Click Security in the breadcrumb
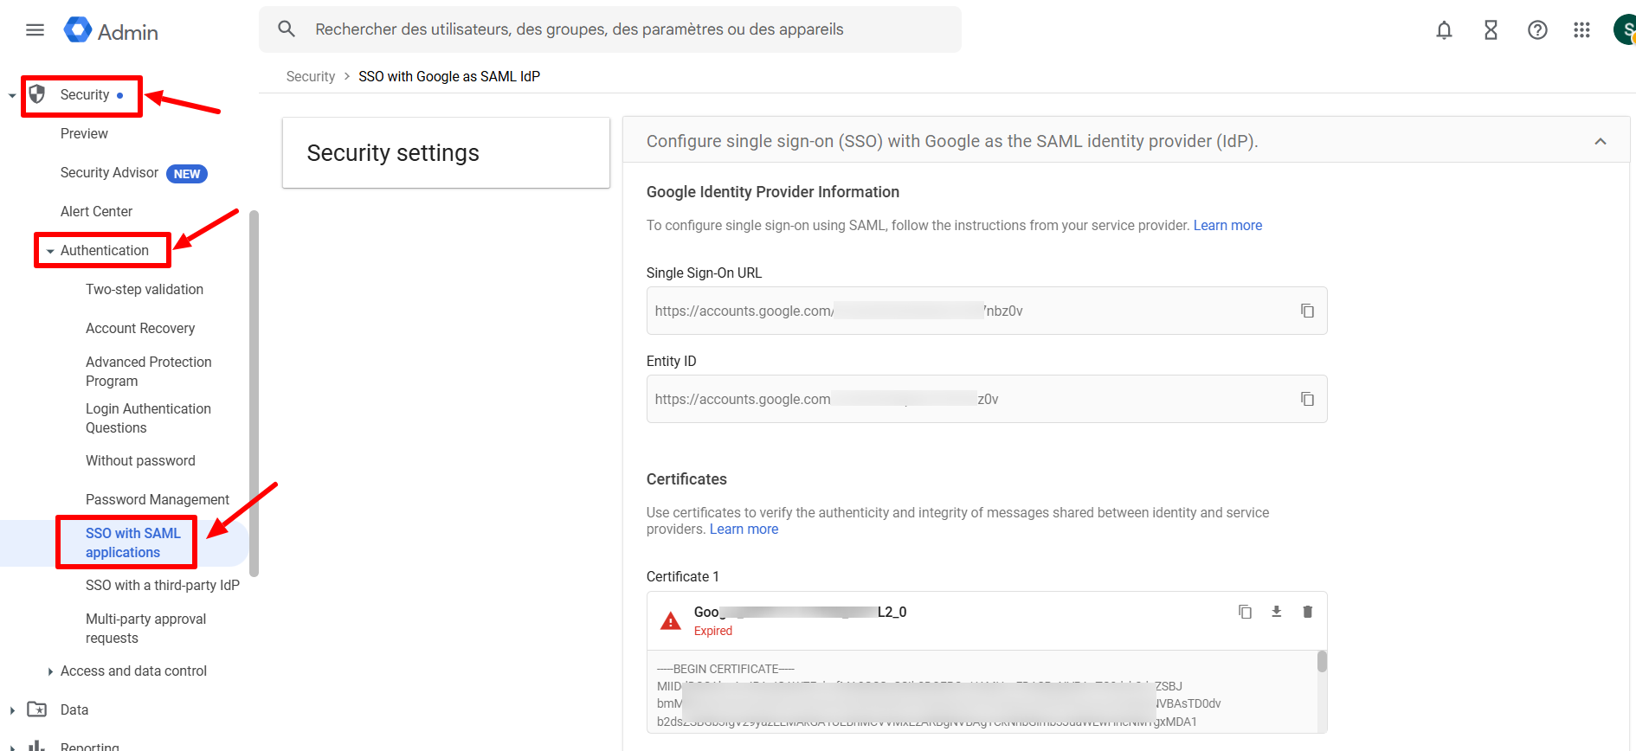1636x751 pixels. [x=311, y=76]
